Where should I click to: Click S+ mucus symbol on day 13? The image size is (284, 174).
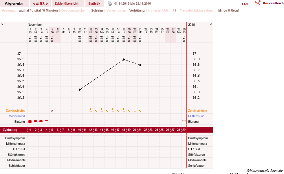point(96,110)
